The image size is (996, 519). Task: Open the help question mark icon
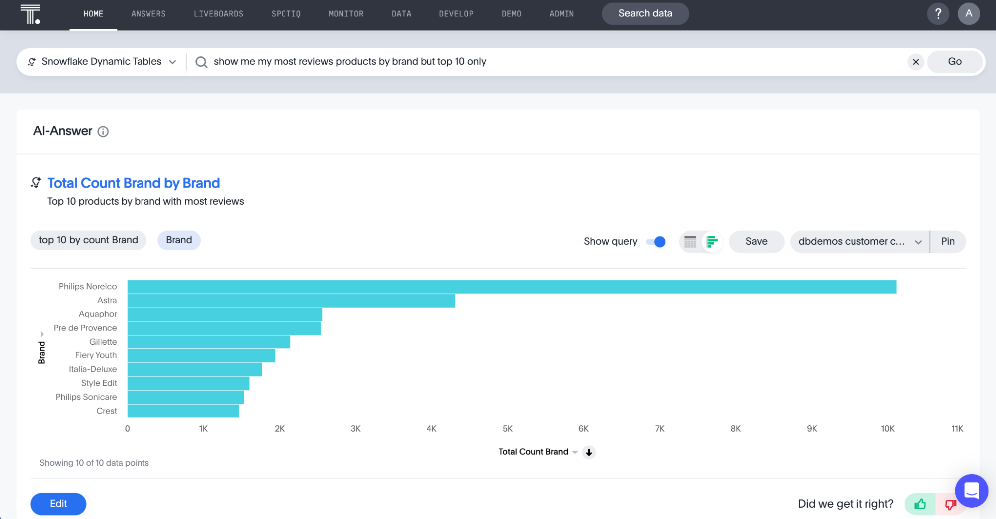point(938,14)
